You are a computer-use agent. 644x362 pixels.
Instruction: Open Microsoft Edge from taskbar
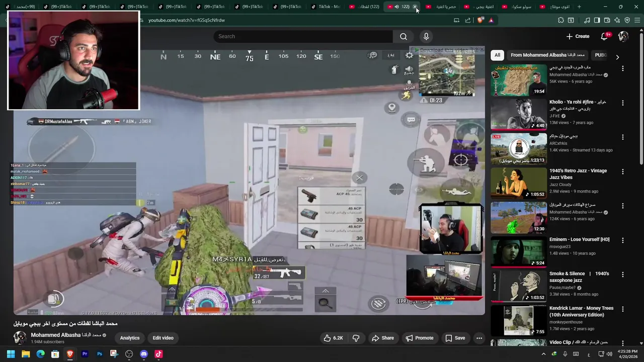[40, 354]
